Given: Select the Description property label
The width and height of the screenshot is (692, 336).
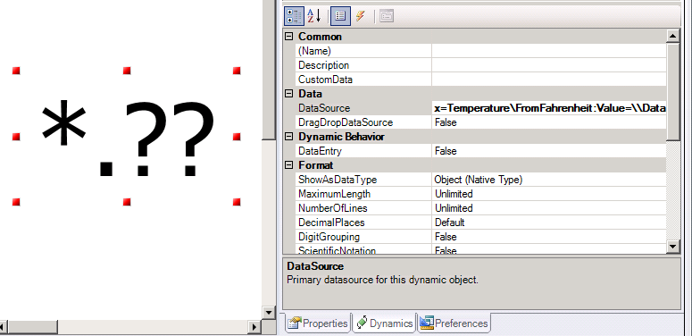Looking at the screenshot, I should point(323,65).
